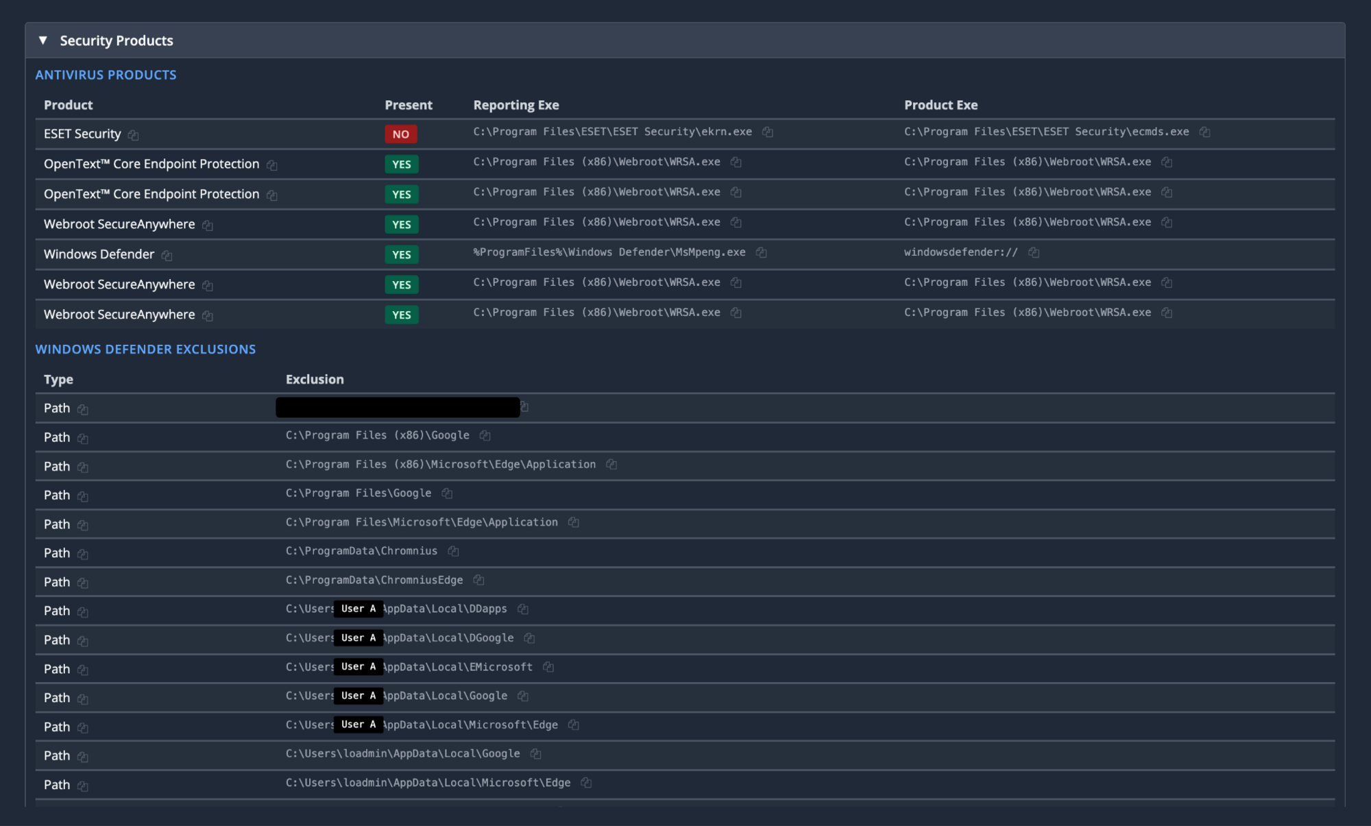This screenshot has width=1371, height=826.
Task: Copy the AppData\Local\DDapps exclusion path
Action: 522,609
